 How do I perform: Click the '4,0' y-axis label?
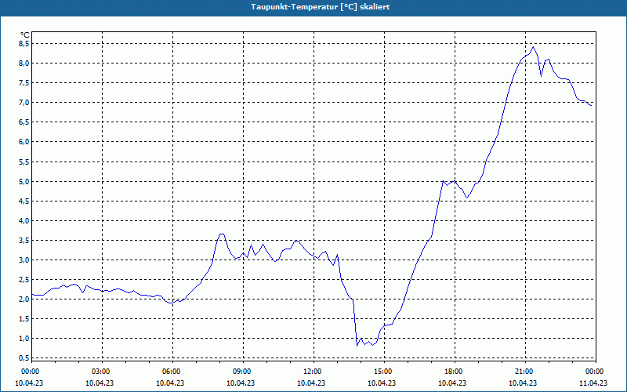[x=24, y=221]
